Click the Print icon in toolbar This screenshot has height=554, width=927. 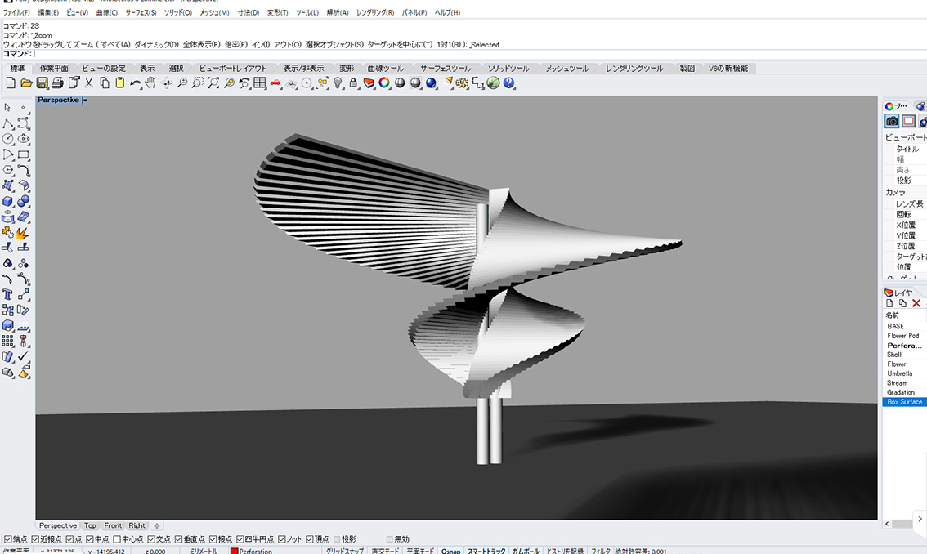57,83
